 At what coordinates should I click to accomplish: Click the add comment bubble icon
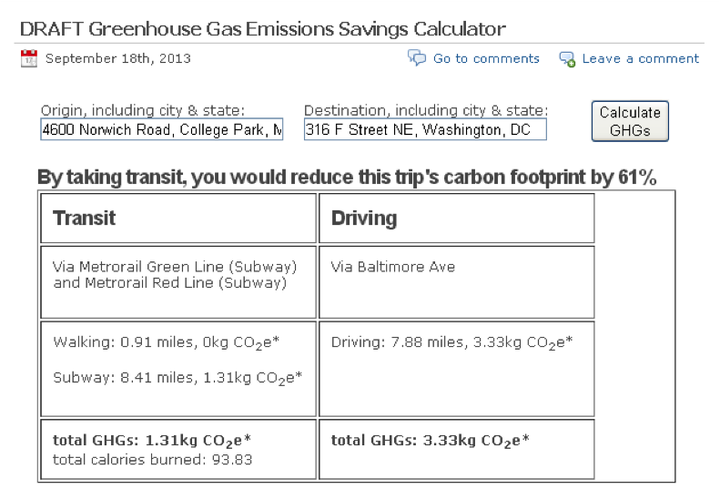point(567,59)
